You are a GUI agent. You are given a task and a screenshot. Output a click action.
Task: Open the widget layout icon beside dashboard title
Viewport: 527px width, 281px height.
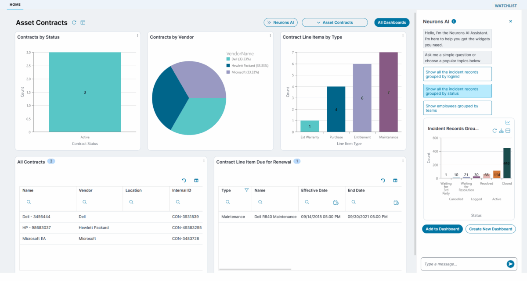[83, 22]
